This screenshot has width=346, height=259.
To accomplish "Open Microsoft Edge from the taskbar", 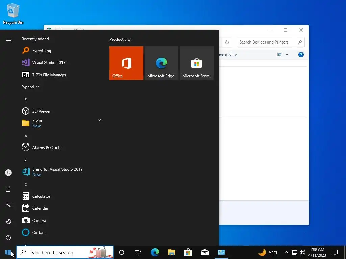I will 155,252.
